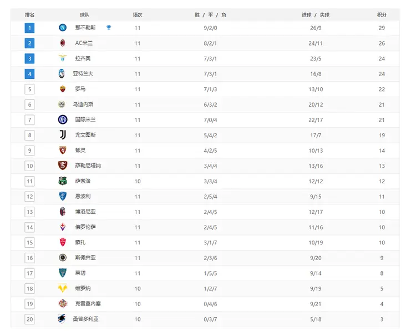Click the Torino bull crest
The height and width of the screenshot is (335, 416).
[x=63, y=151]
